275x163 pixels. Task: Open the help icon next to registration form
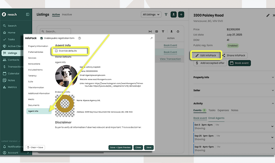point(79,38)
